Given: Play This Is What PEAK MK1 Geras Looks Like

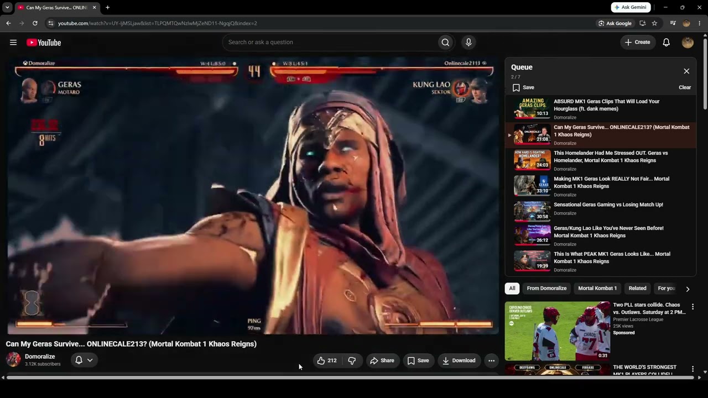Looking at the screenshot, I should (x=600, y=261).
